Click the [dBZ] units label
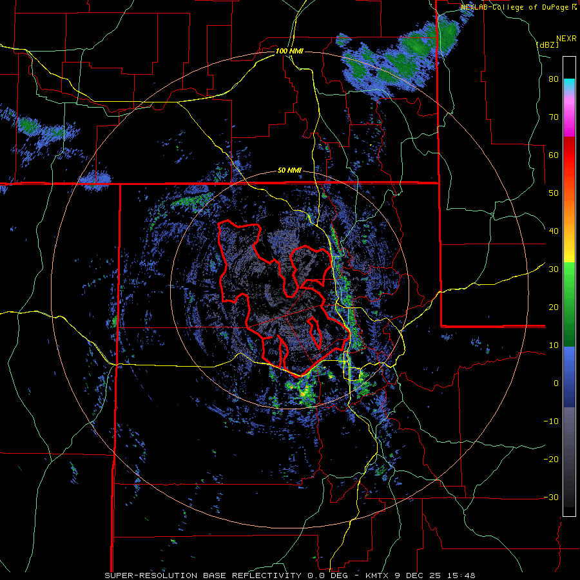580x580 pixels. 547,44
